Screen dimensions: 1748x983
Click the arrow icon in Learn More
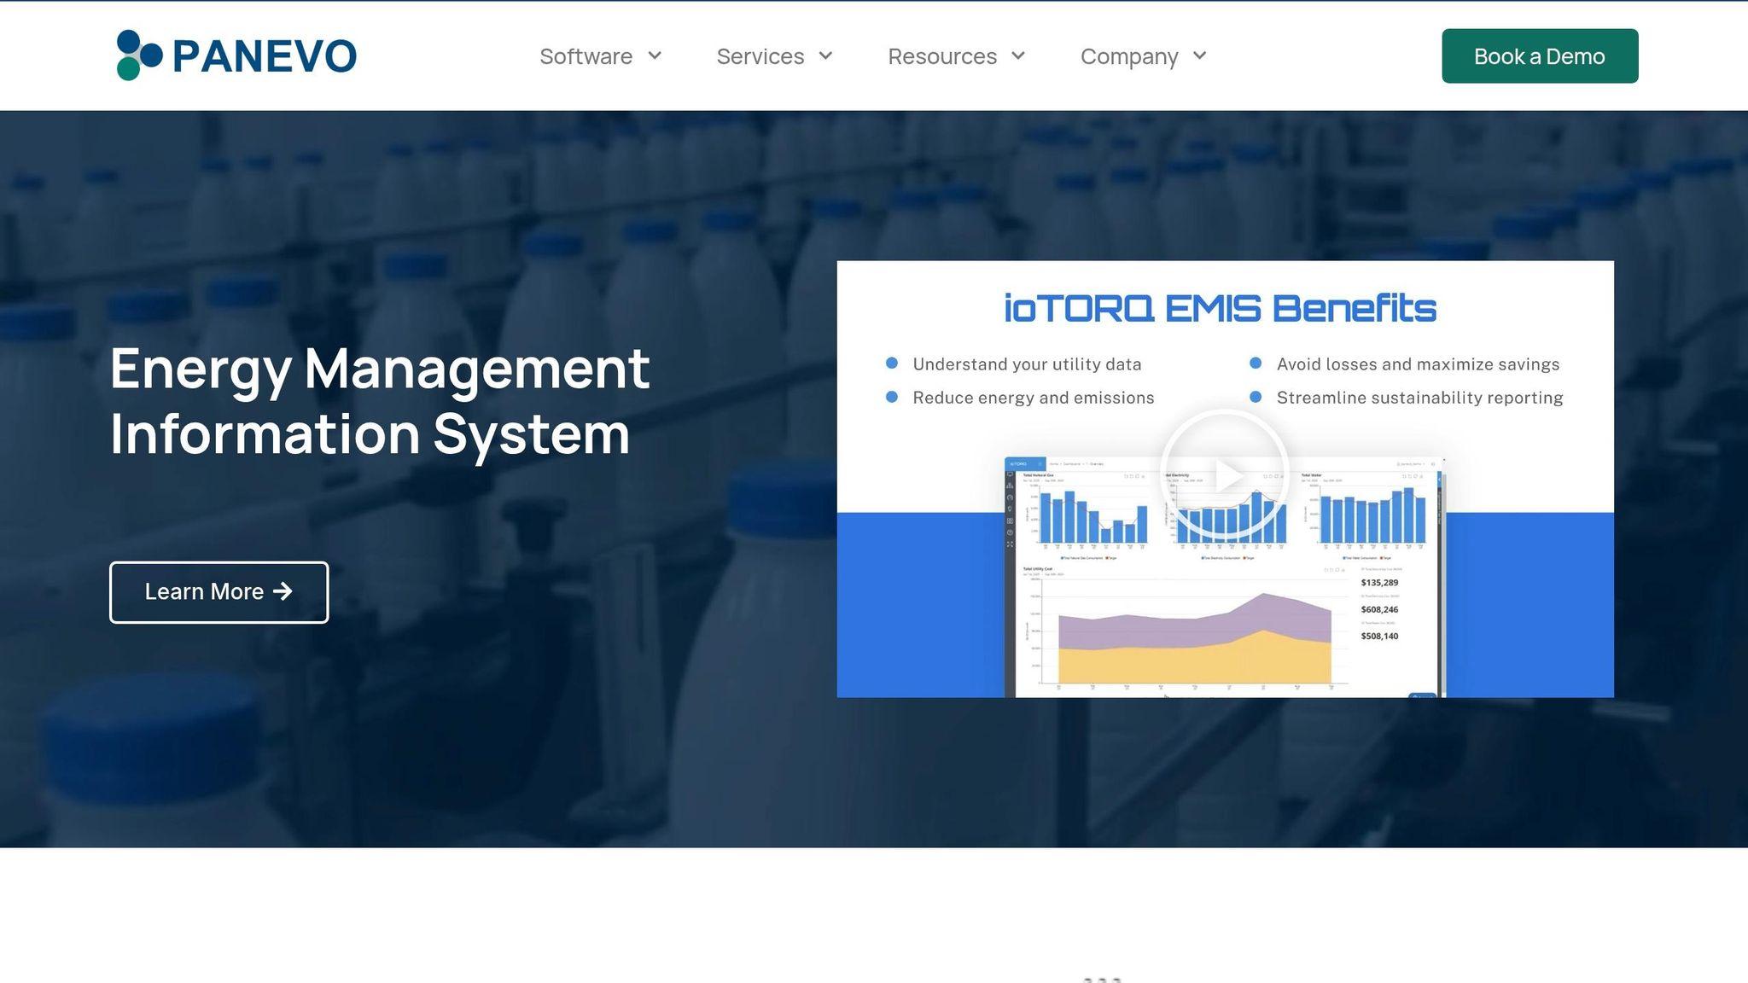(283, 591)
